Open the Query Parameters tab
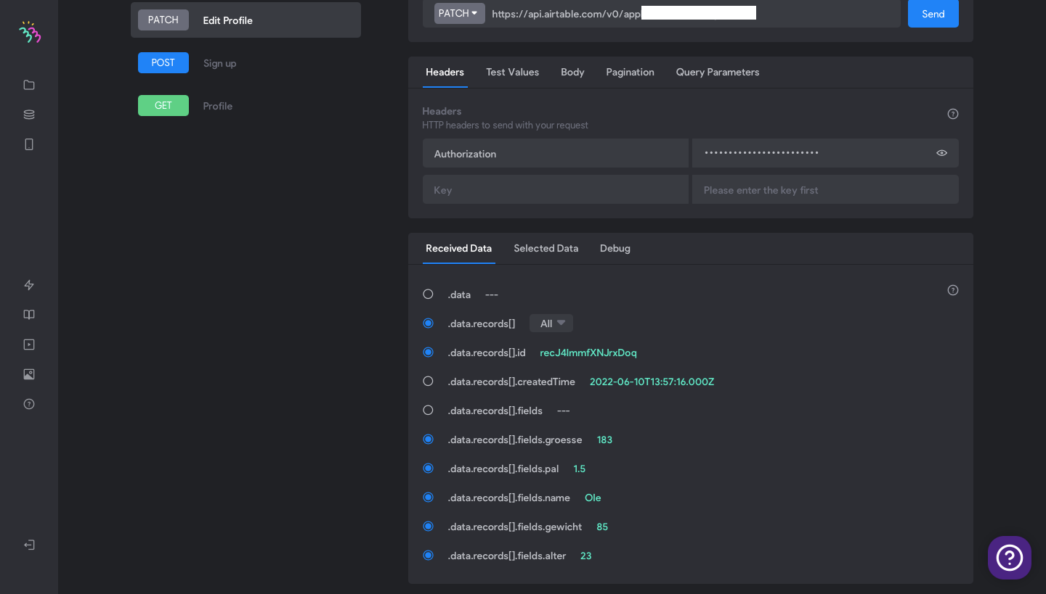 (718, 72)
